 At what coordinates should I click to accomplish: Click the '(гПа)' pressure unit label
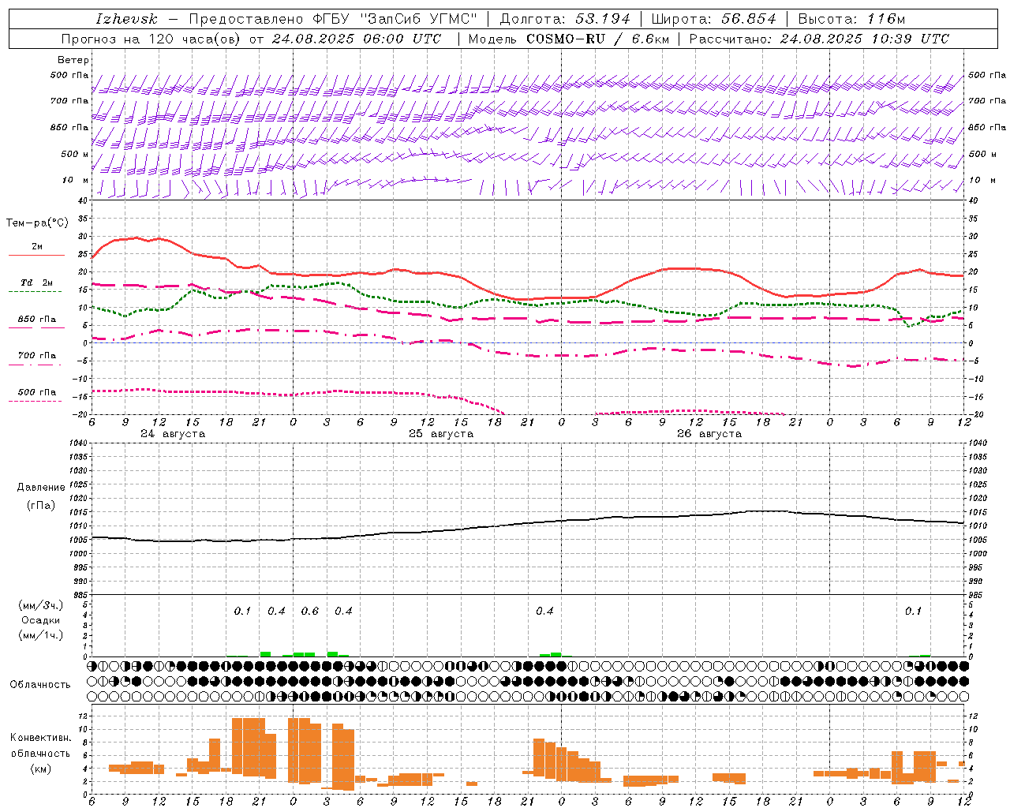[40, 505]
